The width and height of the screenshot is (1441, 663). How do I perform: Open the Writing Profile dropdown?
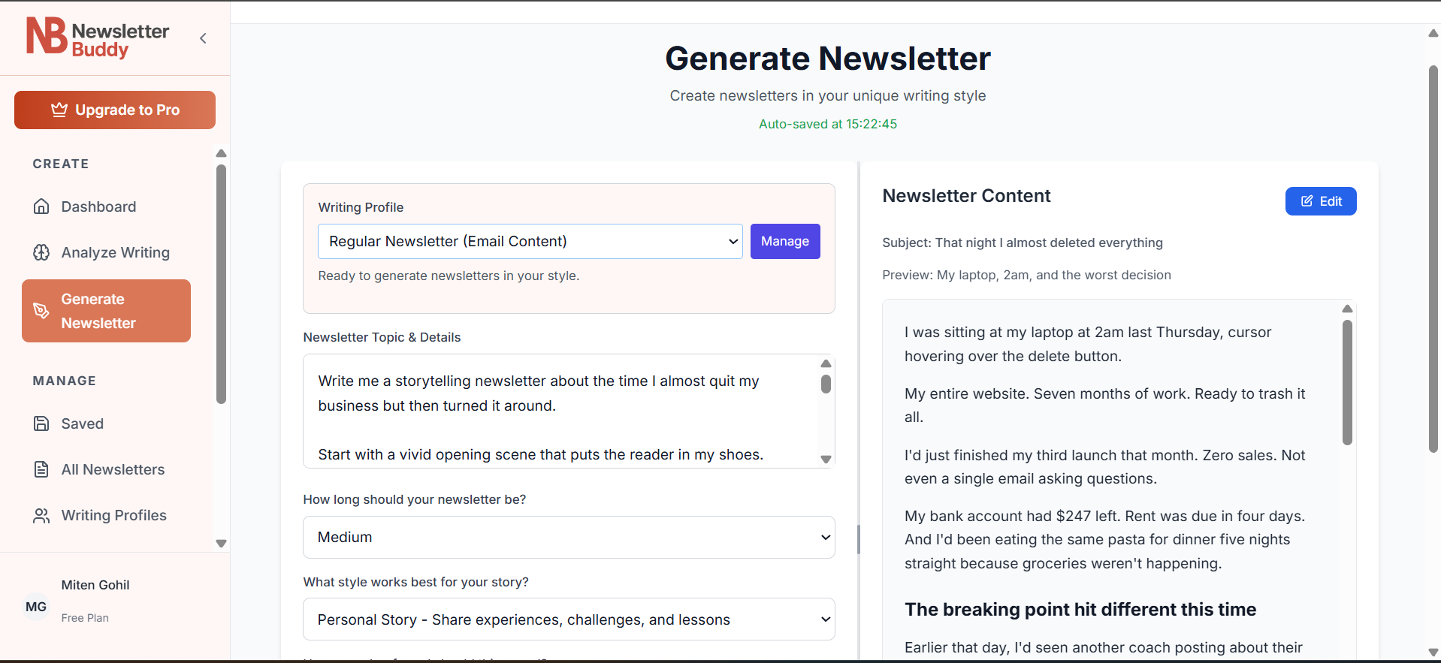coord(530,241)
